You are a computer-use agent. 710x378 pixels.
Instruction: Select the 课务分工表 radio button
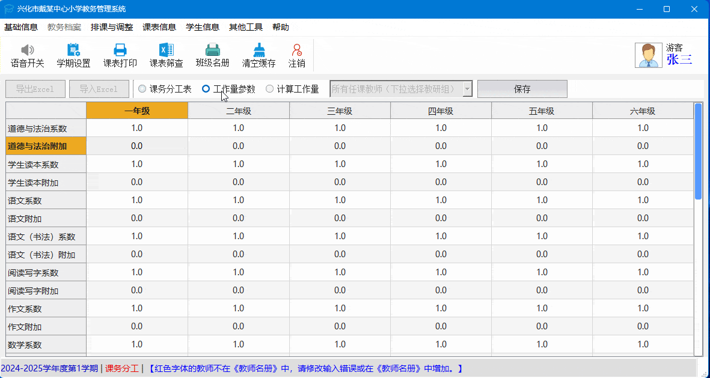(142, 89)
